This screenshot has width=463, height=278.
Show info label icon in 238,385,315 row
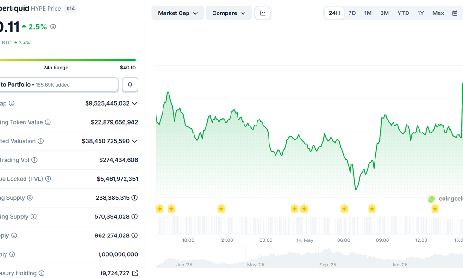(30, 198)
